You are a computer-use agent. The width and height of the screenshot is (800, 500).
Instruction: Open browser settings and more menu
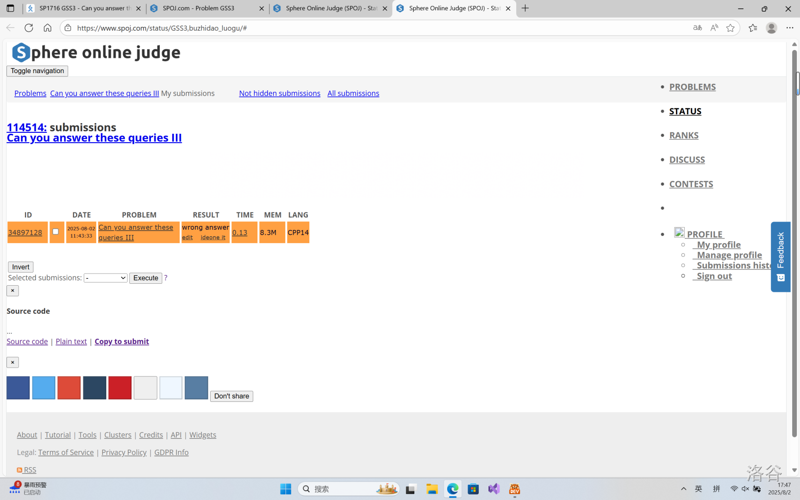[x=790, y=28]
